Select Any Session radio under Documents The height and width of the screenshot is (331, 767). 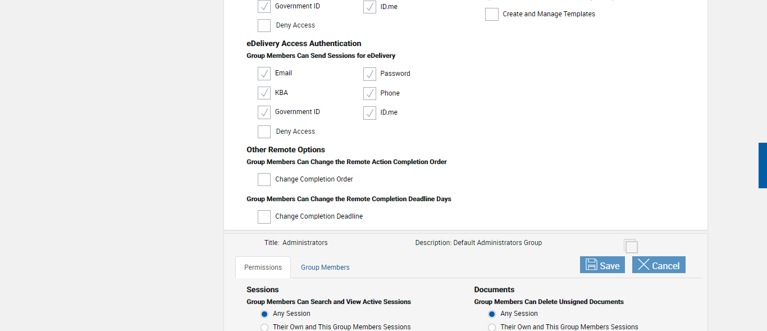click(x=492, y=314)
